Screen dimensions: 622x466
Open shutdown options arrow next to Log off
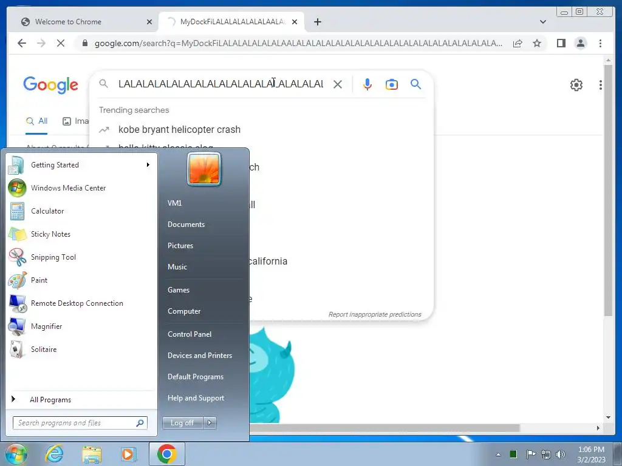point(210,423)
